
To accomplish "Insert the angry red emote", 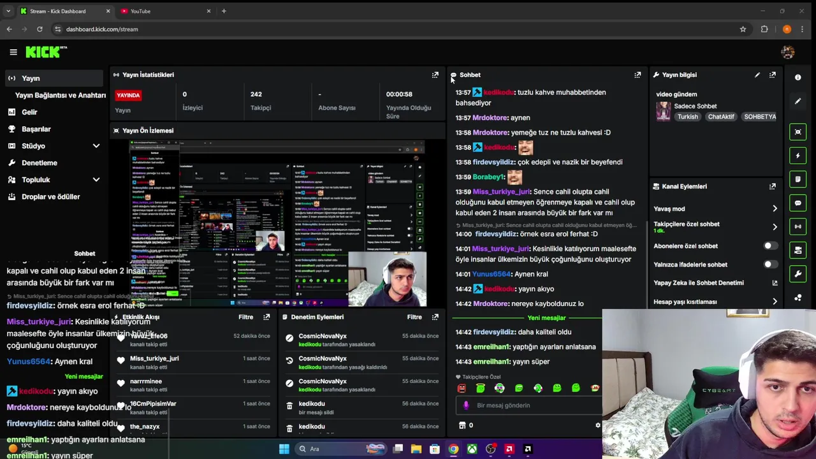I will (462, 388).
